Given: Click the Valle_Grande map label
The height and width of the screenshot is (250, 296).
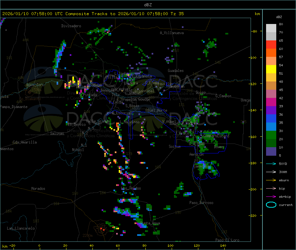Looking at the screenshot, I should (98, 121).
